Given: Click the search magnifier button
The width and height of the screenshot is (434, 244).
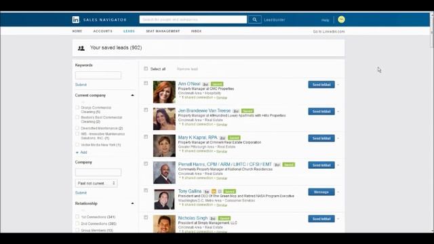Looking at the screenshot, I should 254,20.
